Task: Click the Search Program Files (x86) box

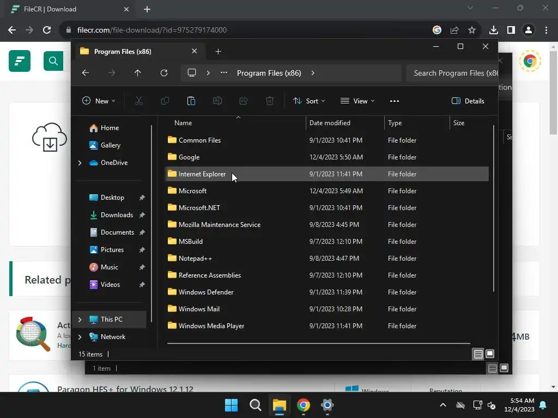Action: pyautogui.click(x=452, y=73)
